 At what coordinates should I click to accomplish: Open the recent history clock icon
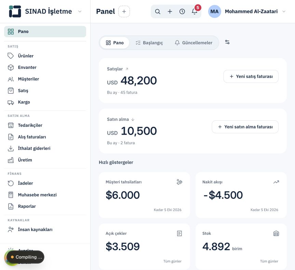[182, 12]
